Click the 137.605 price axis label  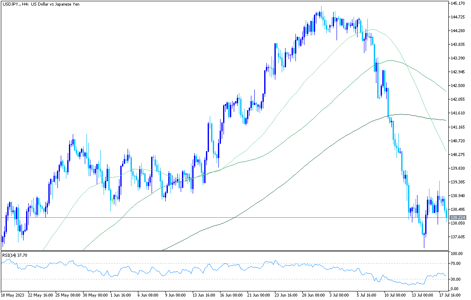pyautogui.click(x=458, y=237)
